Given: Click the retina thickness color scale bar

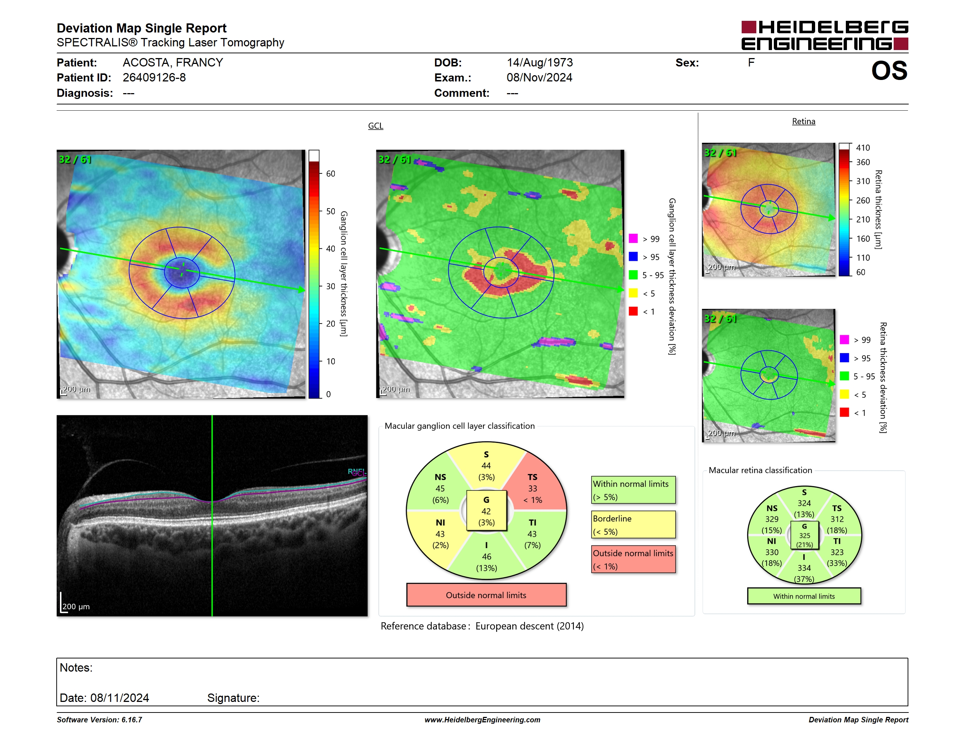Looking at the screenshot, I should pos(844,210).
